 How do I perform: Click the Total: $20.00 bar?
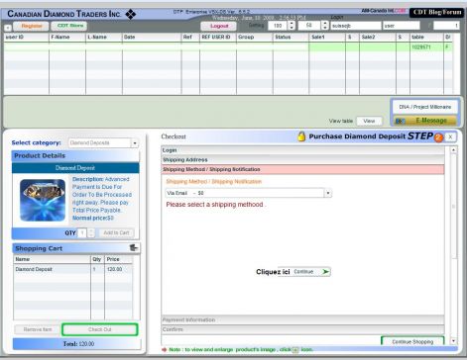[x=77, y=344]
